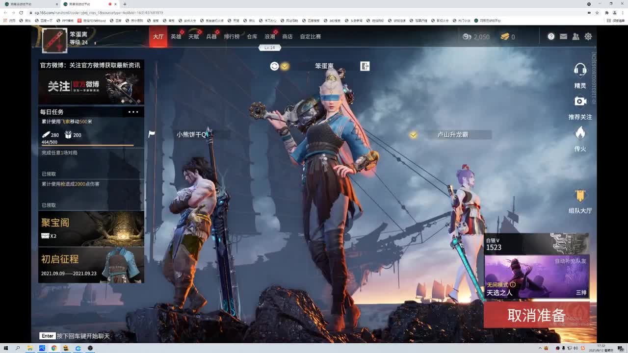The height and width of the screenshot is (353, 628).
Task: Open the 仓库 warehouse tab
Action: pos(252,37)
